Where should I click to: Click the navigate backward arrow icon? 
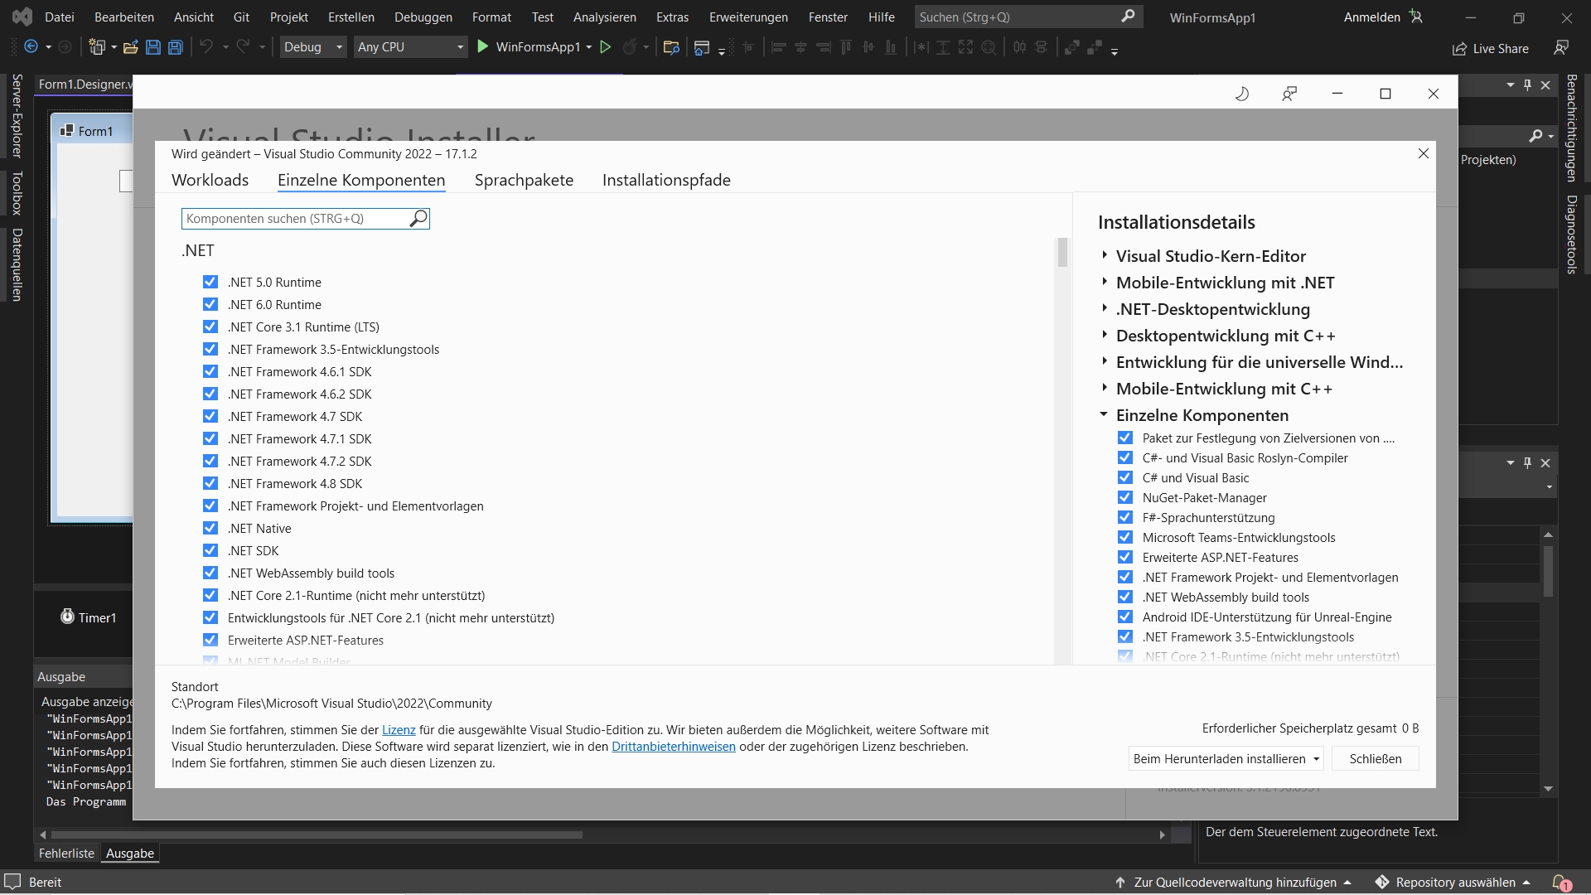[31, 47]
